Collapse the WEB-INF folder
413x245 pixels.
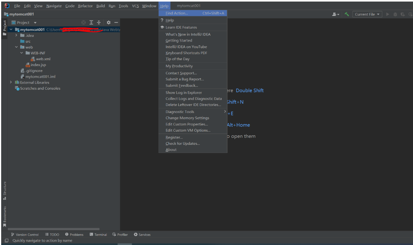click(22, 53)
